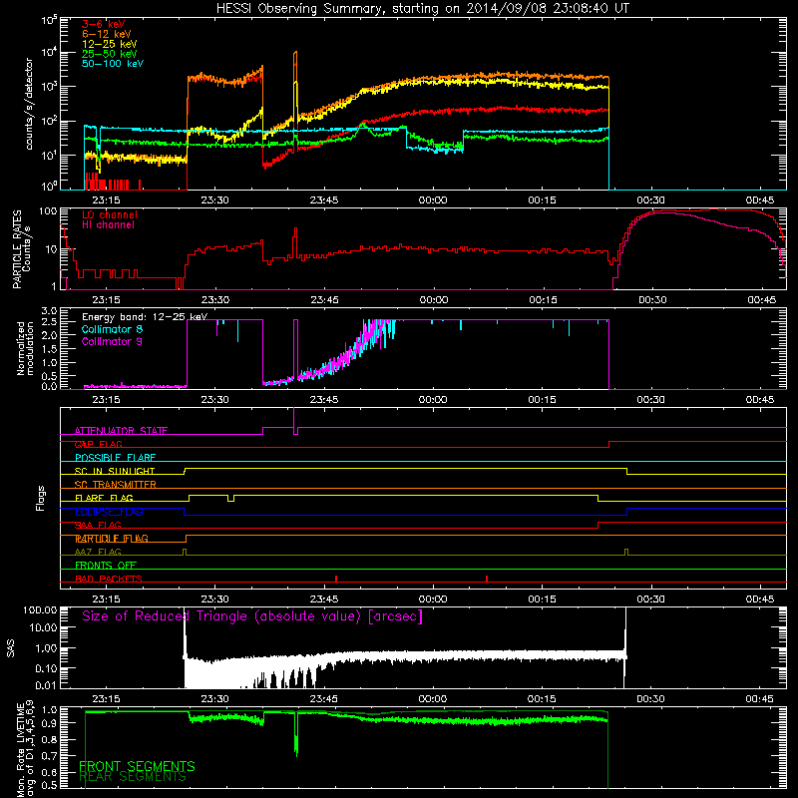Click the 00:00 label under count-rate plot
Image resolution: width=798 pixels, height=798 pixels.
point(433,200)
